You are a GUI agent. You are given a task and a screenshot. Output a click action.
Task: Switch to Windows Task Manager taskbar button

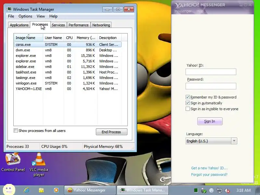143,190
